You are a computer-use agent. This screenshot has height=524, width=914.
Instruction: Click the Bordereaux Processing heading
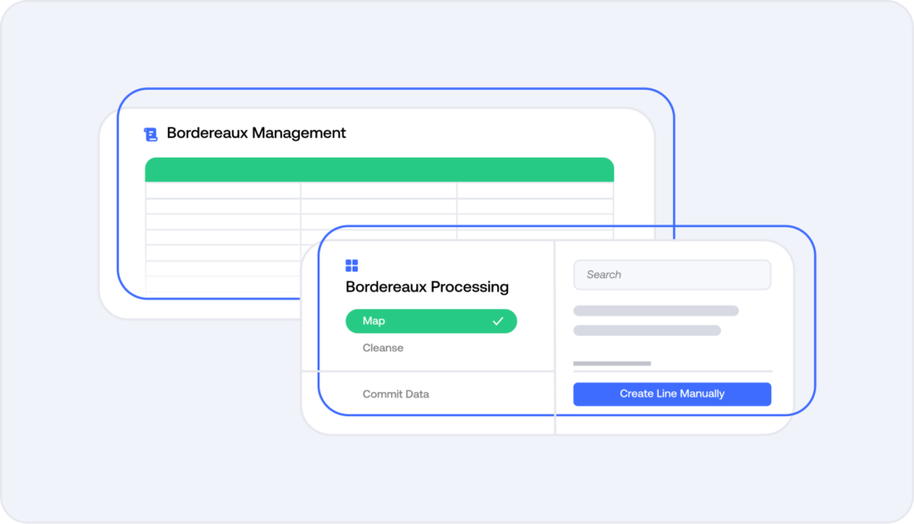point(427,287)
